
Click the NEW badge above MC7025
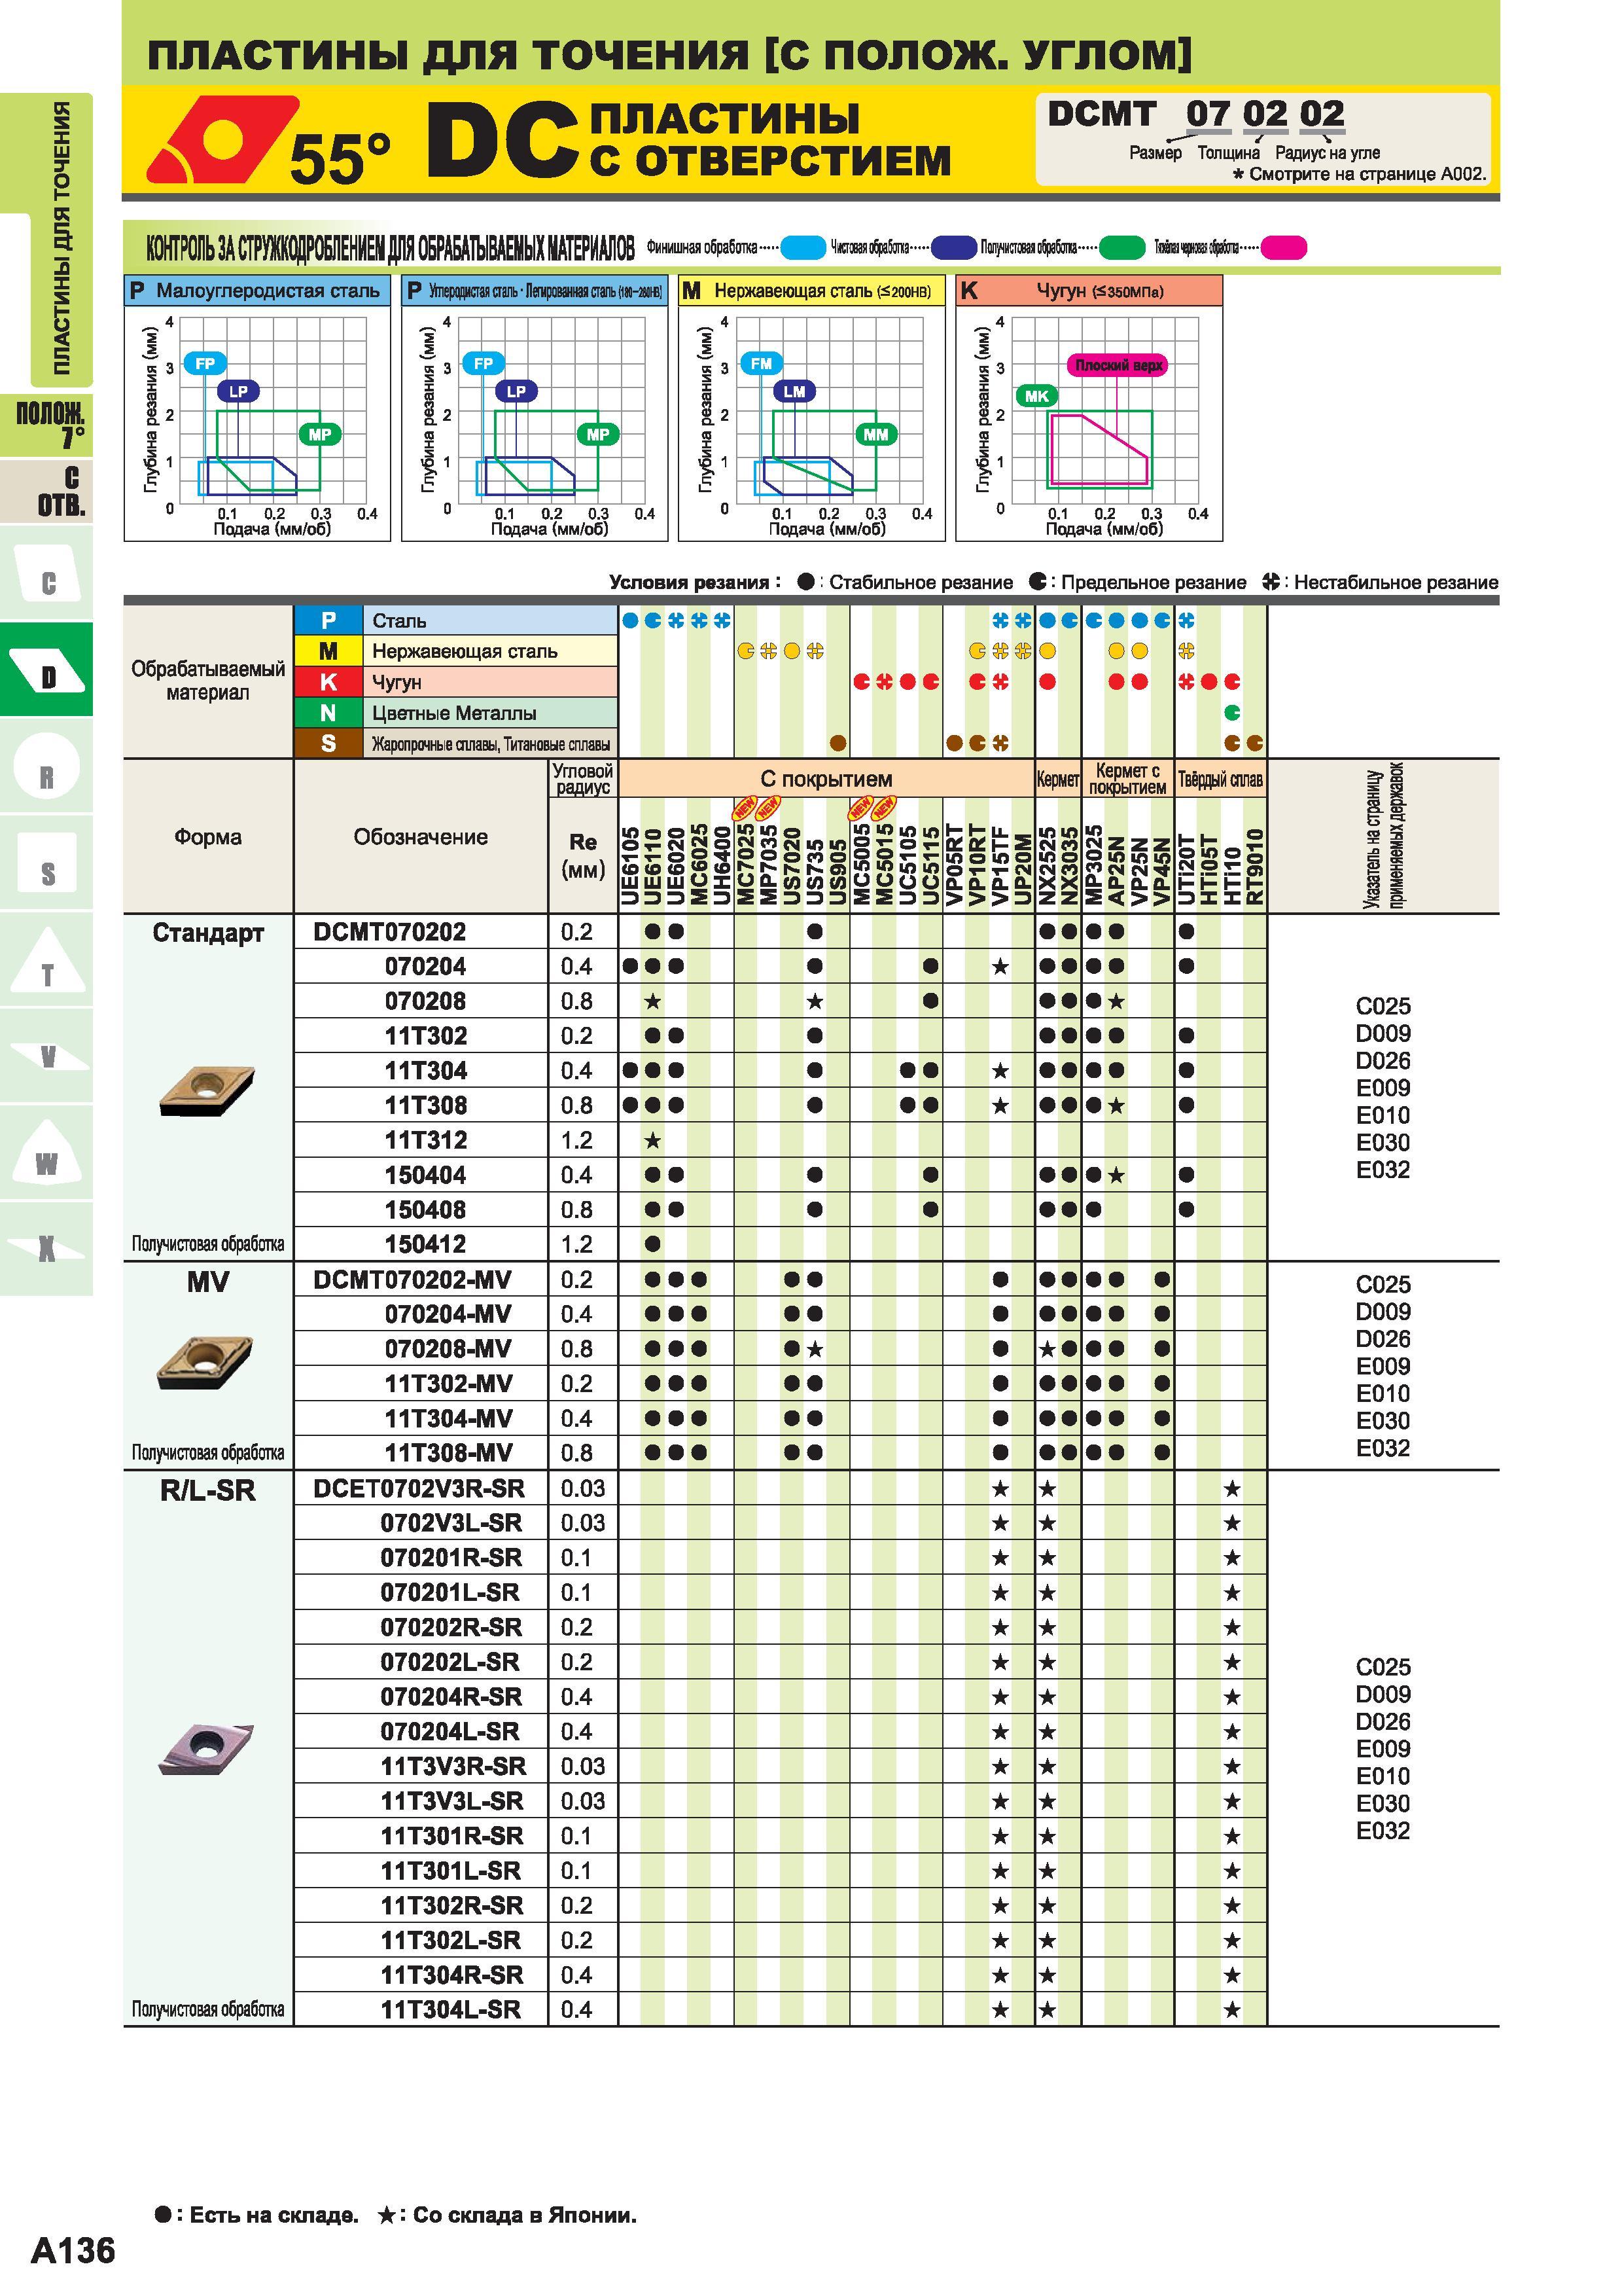tap(745, 807)
